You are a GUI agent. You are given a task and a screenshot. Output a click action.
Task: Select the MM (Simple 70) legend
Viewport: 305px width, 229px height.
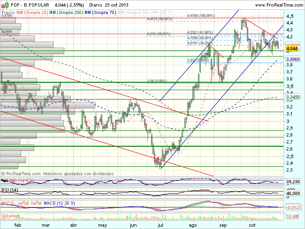point(100,13)
